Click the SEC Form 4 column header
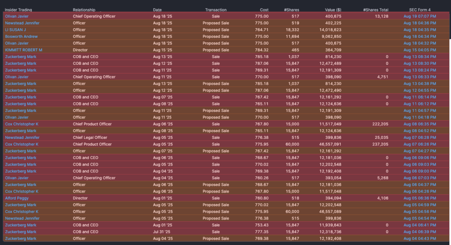Viewport: 451px width, 245px height. point(417,10)
